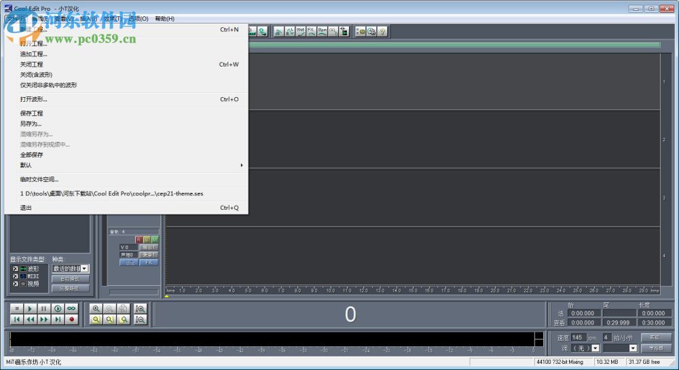679x370 pixels.
Task: Click Play to End circled-arrow button
Action: [58, 308]
